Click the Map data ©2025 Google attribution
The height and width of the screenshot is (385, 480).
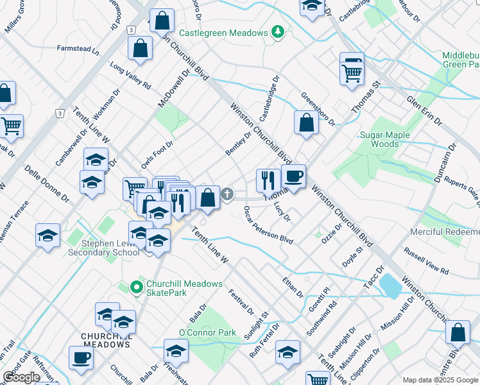click(441, 380)
